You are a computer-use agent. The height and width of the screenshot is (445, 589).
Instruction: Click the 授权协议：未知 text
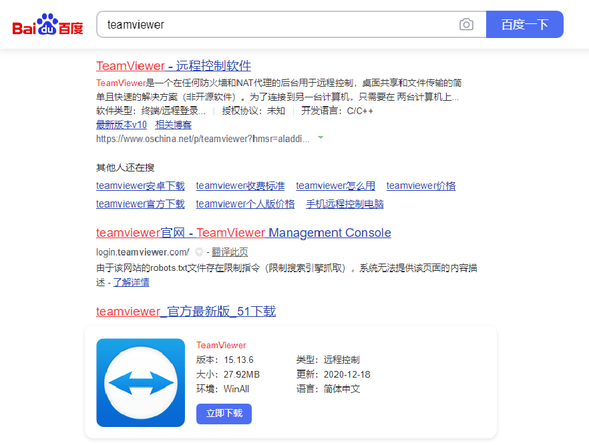254,111
